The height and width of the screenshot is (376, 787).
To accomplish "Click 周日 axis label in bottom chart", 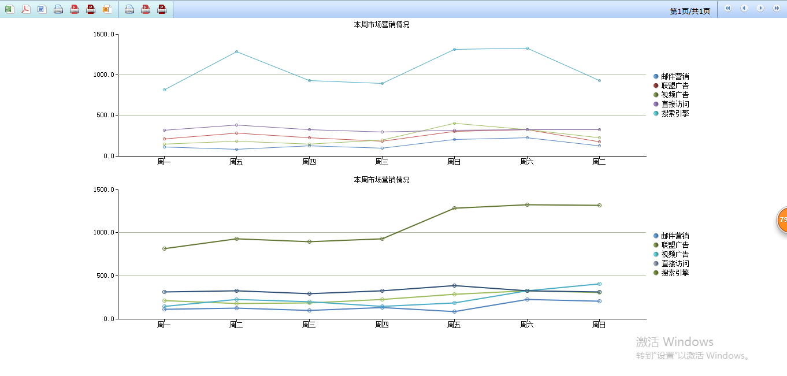I will (599, 325).
